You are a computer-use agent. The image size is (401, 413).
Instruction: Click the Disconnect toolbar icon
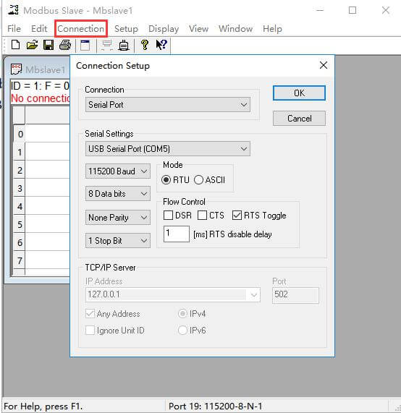coord(124,45)
